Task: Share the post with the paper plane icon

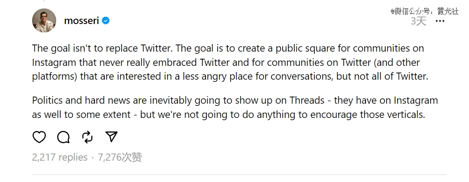Action: tap(111, 137)
